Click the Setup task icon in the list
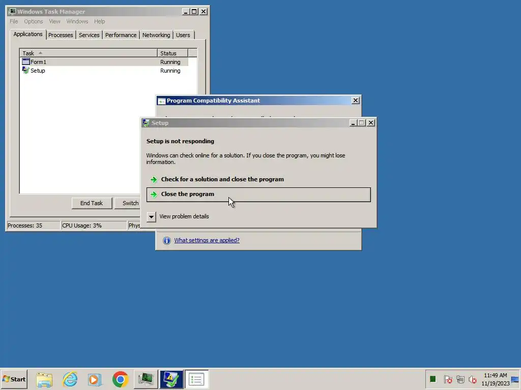The width and height of the screenshot is (521, 390). coord(26,70)
